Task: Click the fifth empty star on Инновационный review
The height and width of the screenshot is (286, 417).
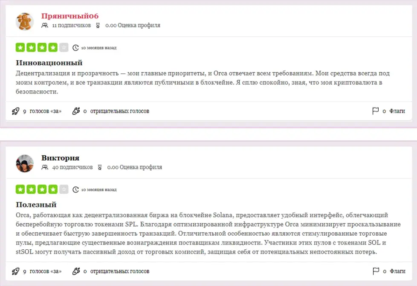Action: [x=64, y=48]
